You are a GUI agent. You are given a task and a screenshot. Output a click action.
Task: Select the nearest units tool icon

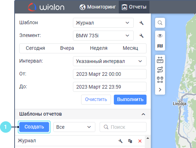160,80
